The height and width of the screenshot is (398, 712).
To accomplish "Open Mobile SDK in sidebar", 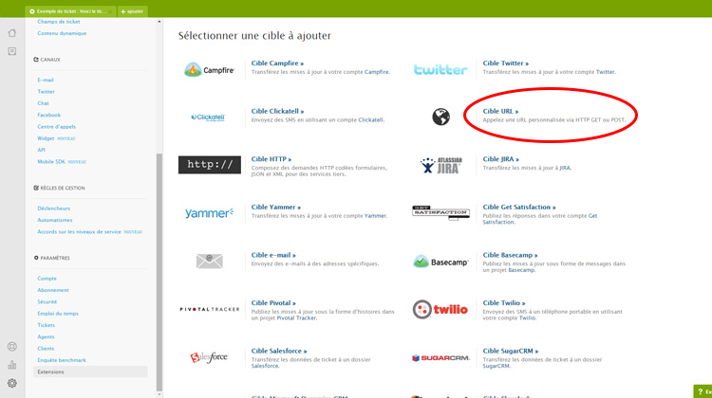I will (x=51, y=162).
